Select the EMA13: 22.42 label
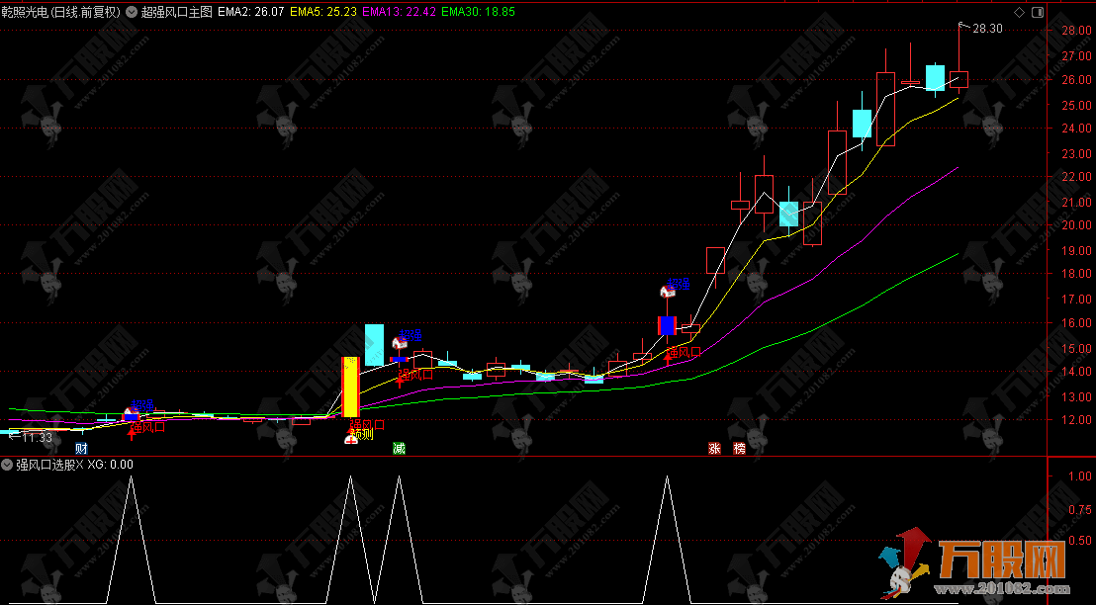 (x=399, y=12)
